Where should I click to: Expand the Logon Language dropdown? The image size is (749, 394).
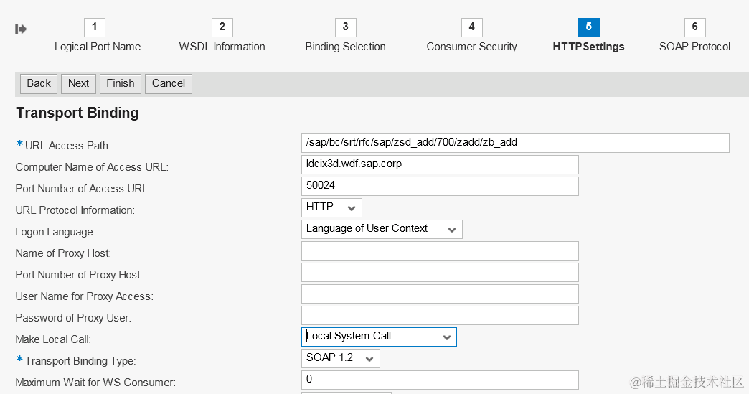[x=382, y=229]
